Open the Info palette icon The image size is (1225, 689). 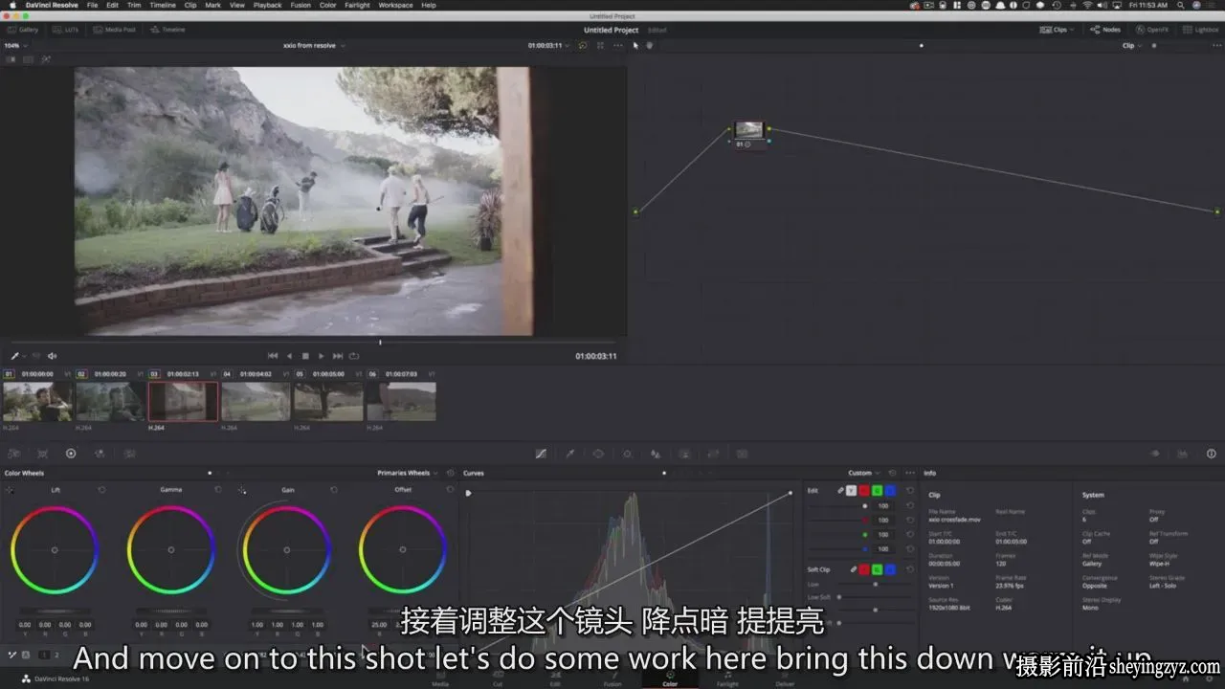click(1212, 454)
